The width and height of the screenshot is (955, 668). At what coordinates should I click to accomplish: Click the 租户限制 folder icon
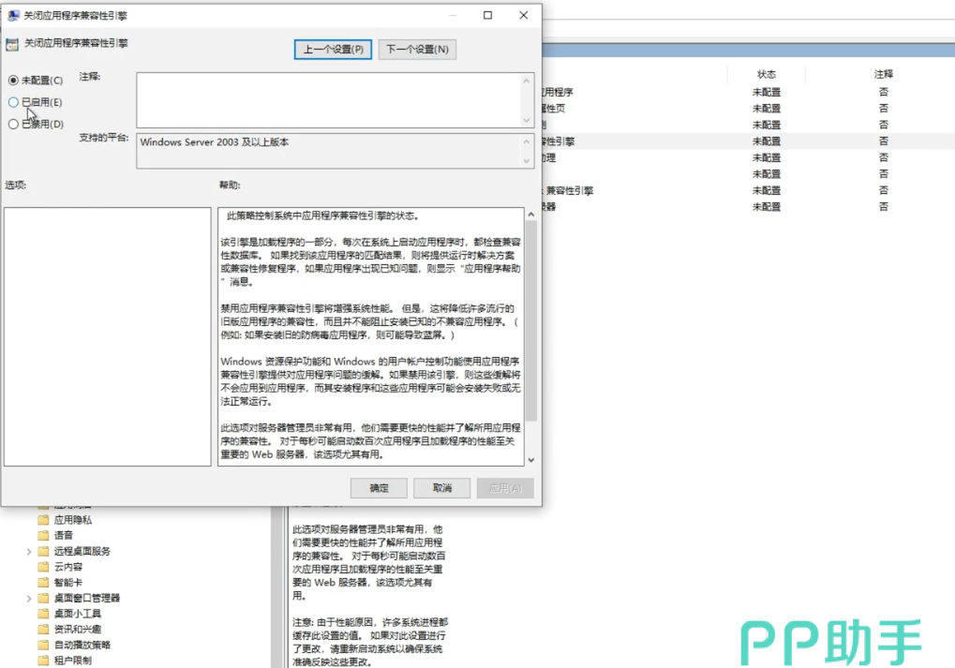[42, 661]
